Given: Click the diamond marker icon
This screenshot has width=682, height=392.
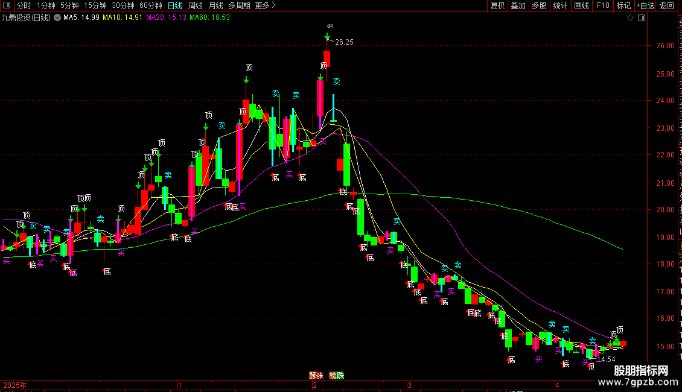Looking at the screenshot, I should click(630, 18).
